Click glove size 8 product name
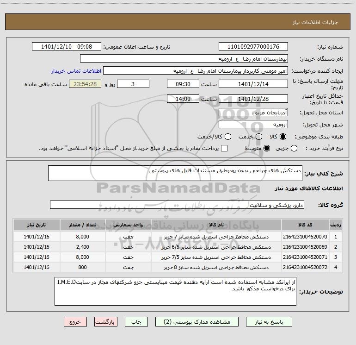356x345 pixels. 216,268
